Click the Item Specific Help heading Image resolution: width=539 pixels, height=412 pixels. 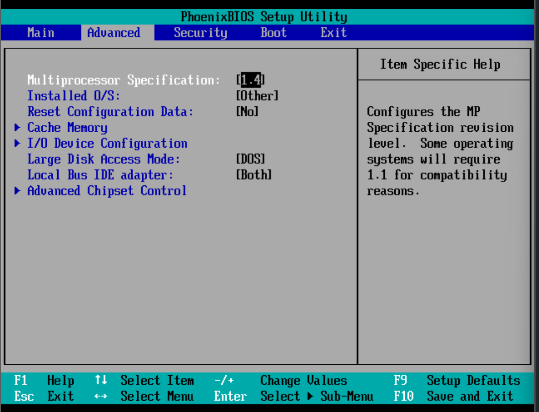point(440,64)
